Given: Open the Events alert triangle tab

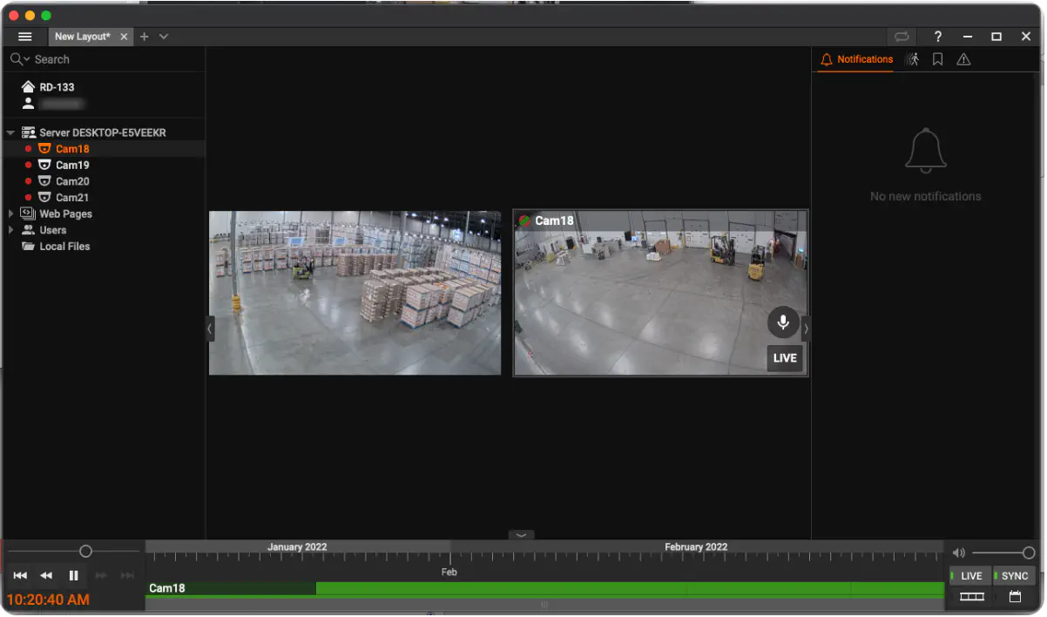Looking at the screenshot, I should [963, 59].
